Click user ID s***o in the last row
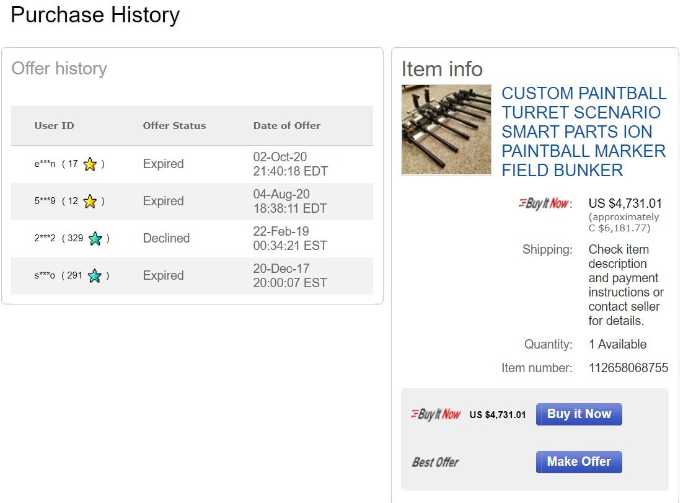Screen dimensions: 683x503 coord(45,275)
